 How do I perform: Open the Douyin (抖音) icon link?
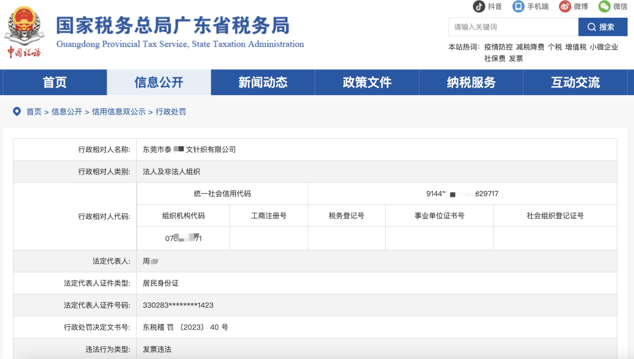point(479,6)
